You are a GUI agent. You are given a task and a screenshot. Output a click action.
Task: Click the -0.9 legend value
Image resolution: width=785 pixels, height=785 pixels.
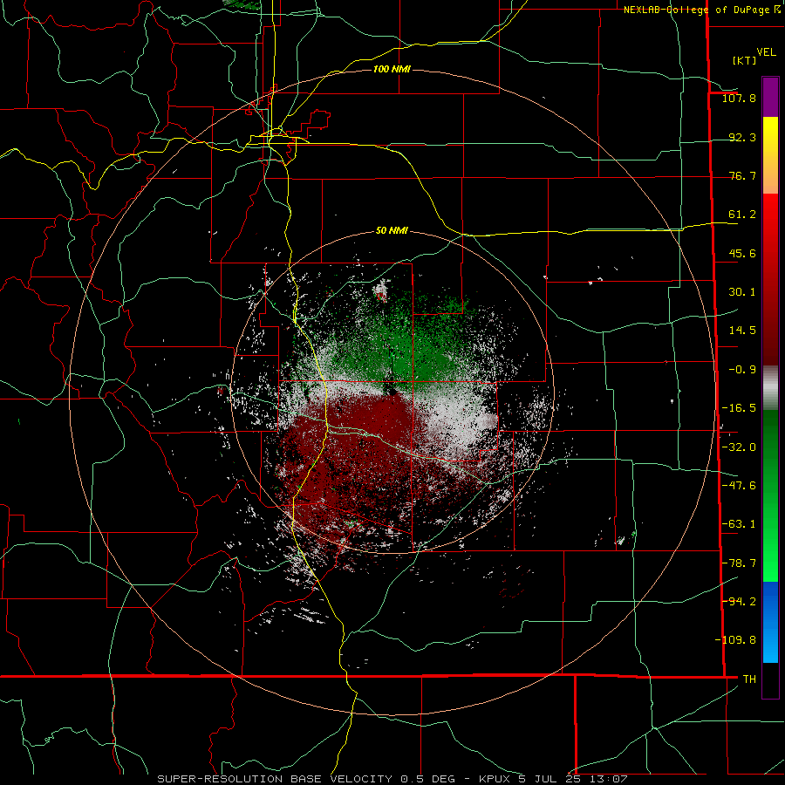tap(742, 370)
